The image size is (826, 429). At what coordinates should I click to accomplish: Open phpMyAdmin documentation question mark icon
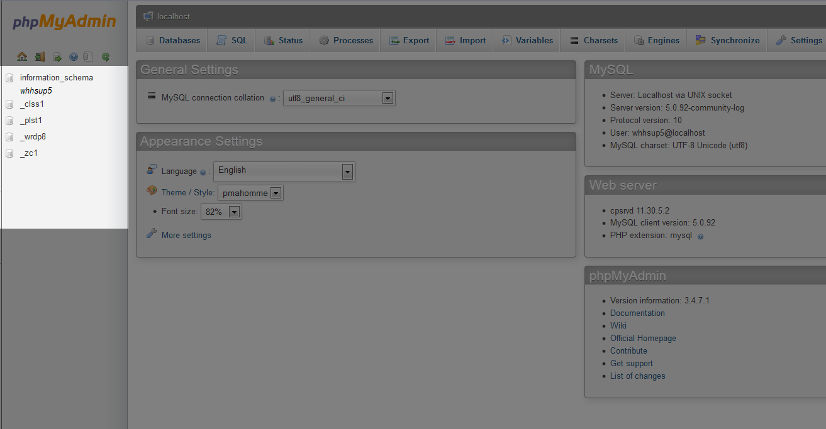click(x=74, y=57)
